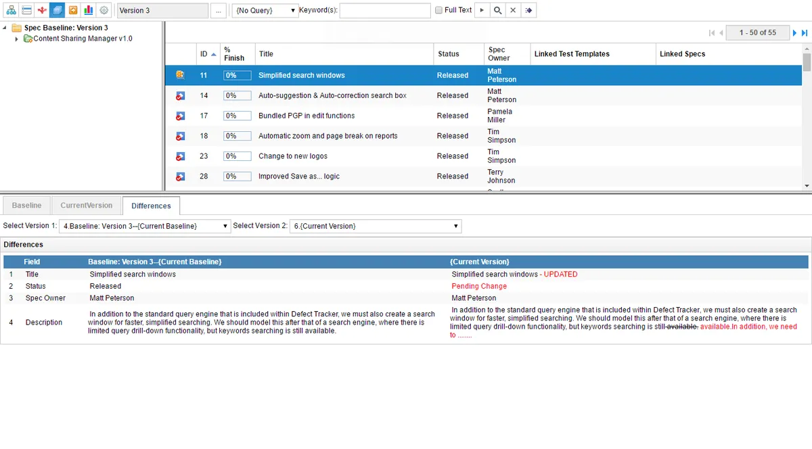
Task: Open the Select Version 1 dropdown
Action: click(x=145, y=226)
